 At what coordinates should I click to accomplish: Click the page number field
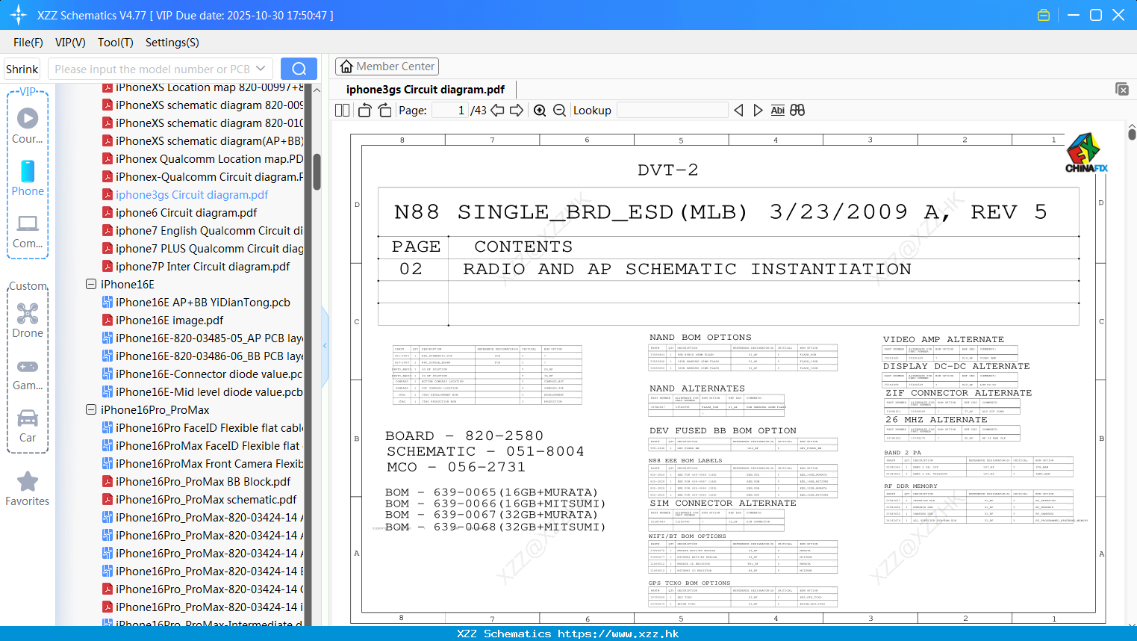450,110
